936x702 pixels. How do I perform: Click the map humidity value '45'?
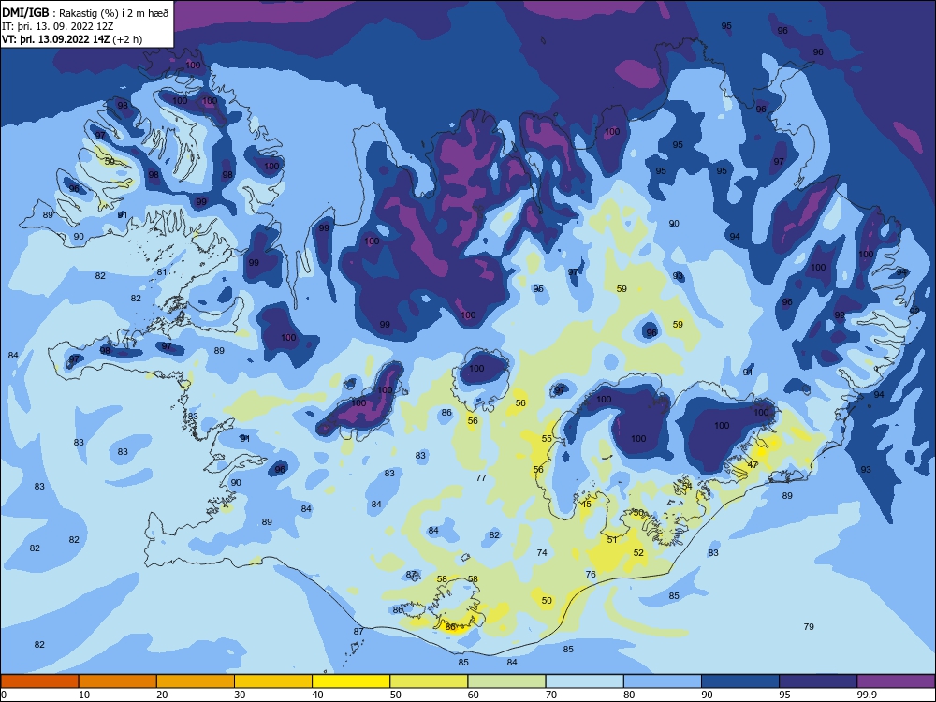586,505
